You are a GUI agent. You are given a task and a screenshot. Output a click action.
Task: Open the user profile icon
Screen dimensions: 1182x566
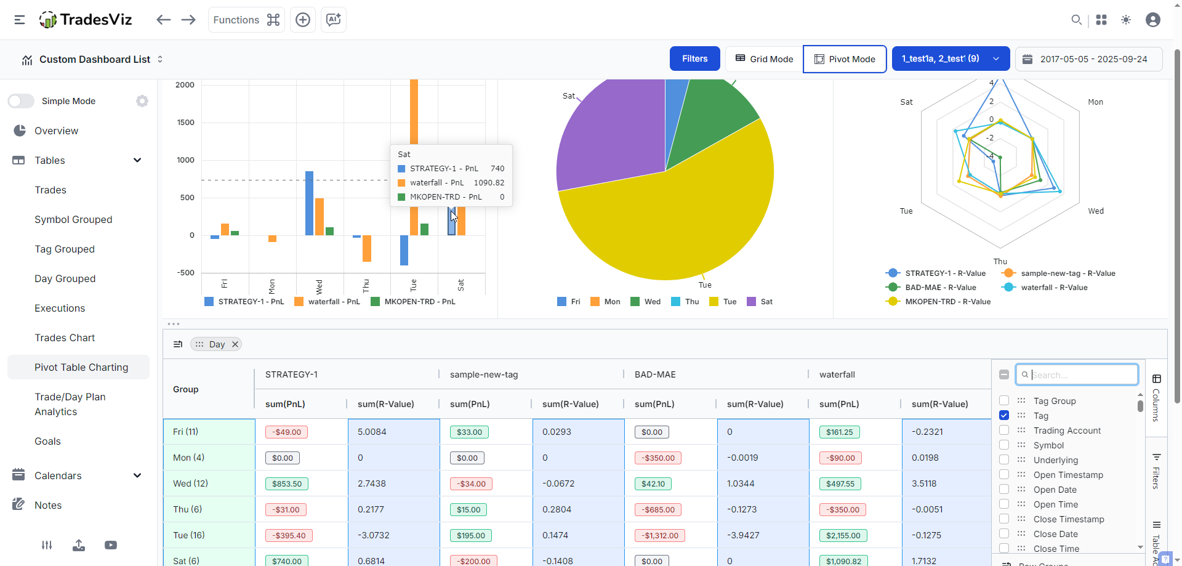[x=1153, y=20]
